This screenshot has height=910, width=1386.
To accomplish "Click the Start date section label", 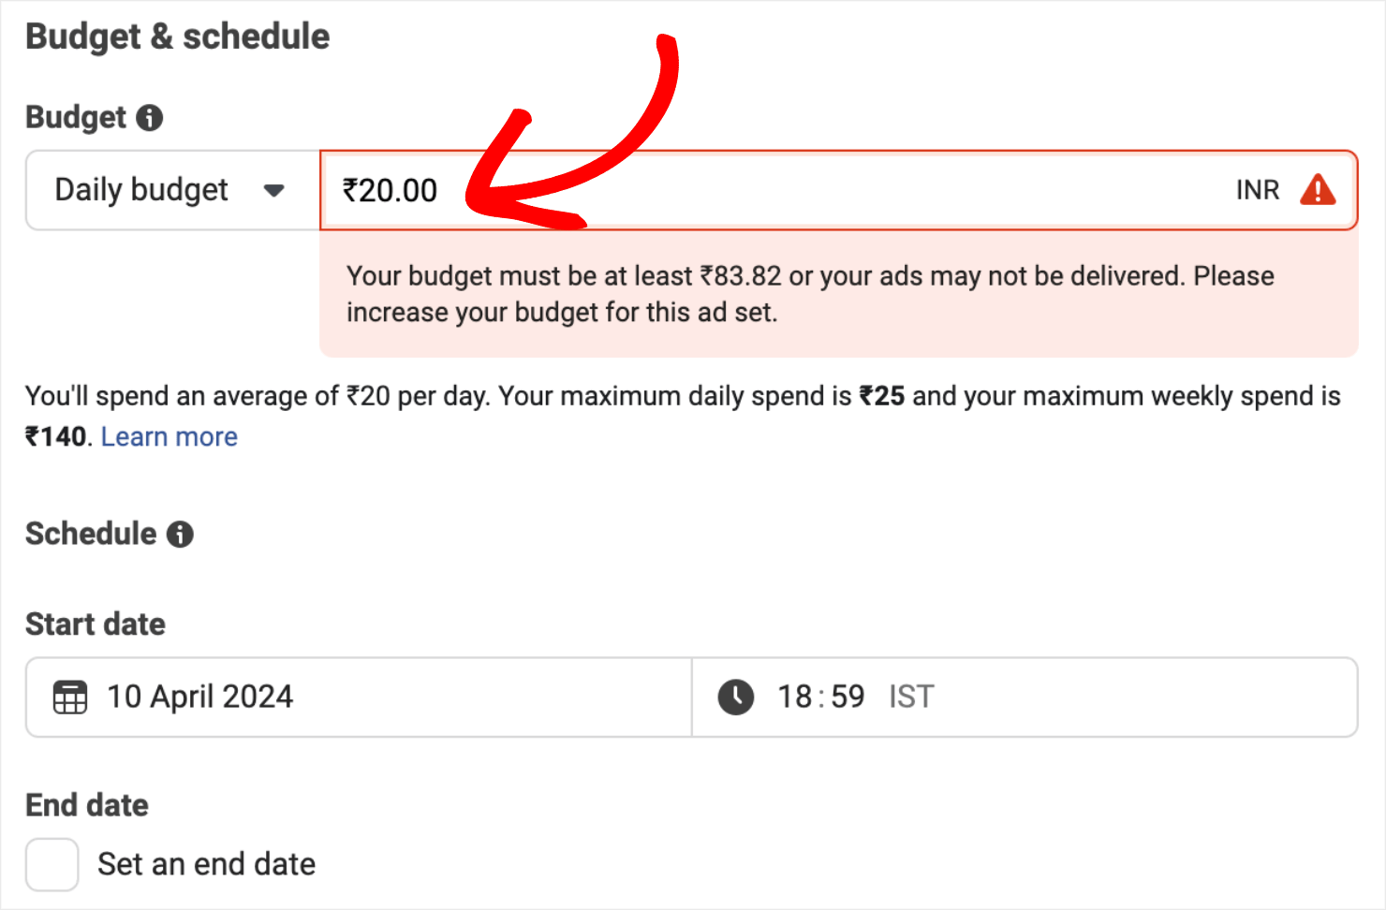I will pyautogui.click(x=96, y=624).
